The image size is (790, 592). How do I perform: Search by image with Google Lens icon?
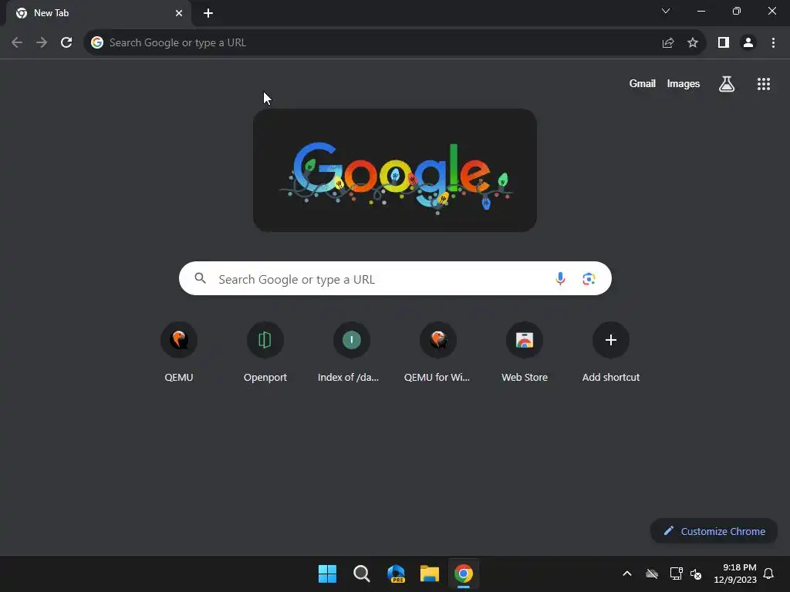coord(589,278)
